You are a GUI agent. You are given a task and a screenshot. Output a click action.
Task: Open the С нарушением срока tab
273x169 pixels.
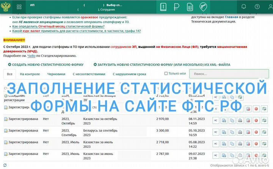pyautogui.click(x=129, y=74)
